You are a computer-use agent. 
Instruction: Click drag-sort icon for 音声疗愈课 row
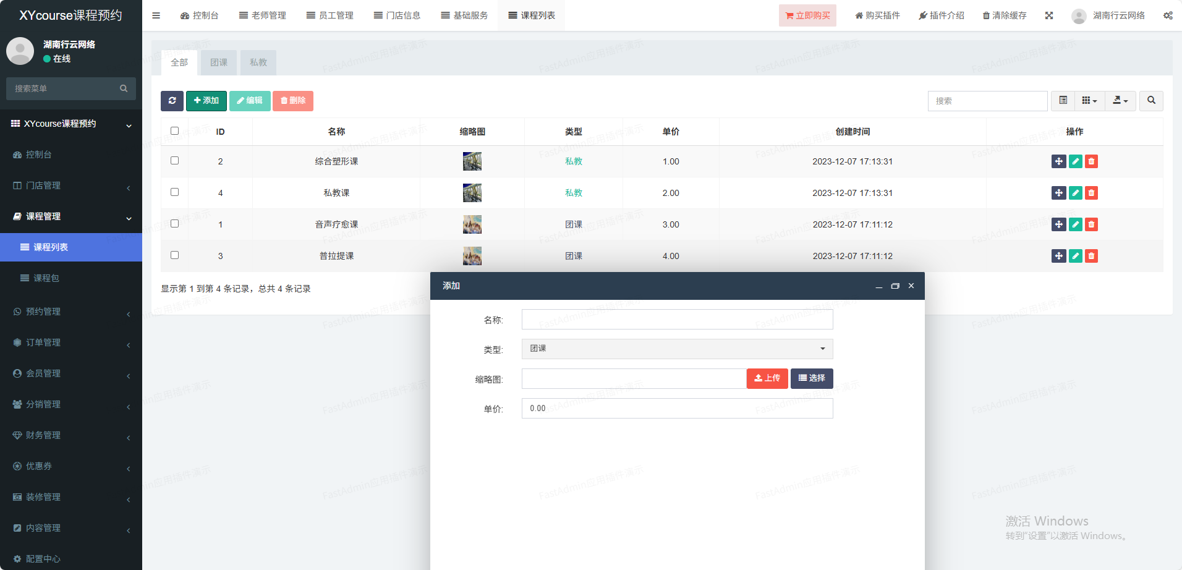[x=1058, y=224]
